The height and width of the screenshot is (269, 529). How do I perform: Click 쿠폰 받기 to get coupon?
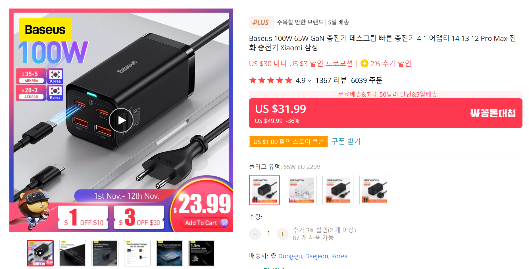click(x=346, y=141)
